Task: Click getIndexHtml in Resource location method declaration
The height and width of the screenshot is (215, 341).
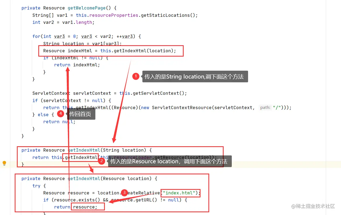Action: click(84, 178)
